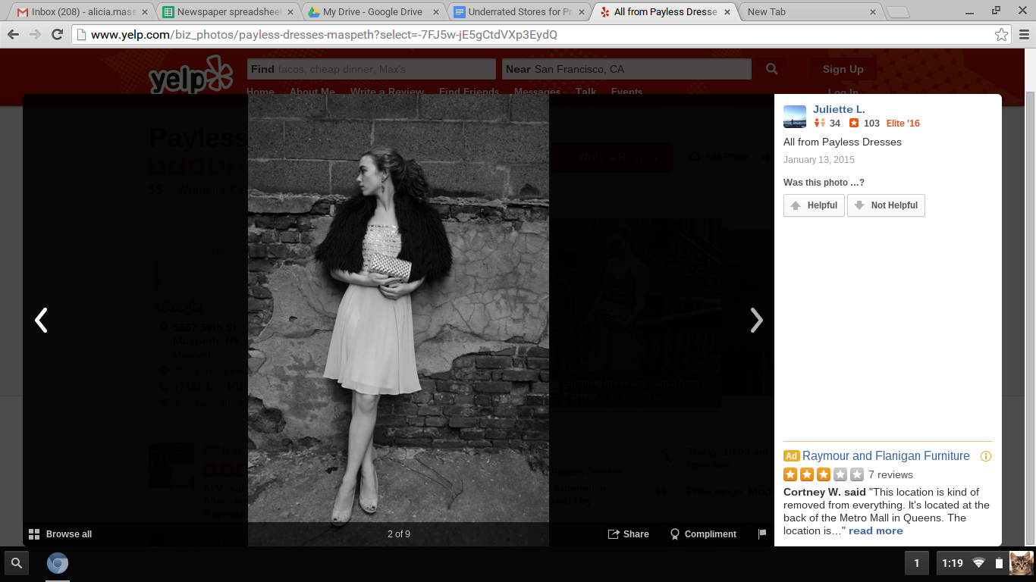Click the Yelp logo
Image resolution: width=1036 pixels, height=582 pixels.
pyautogui.click(x=190, y=76)
